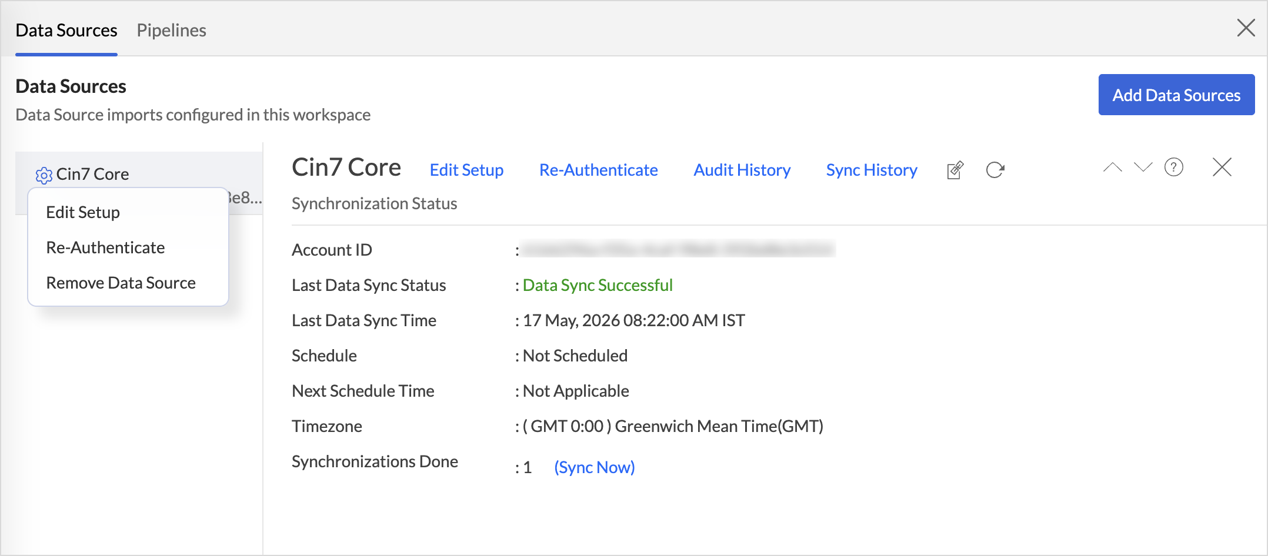Choose Re-Authenticate from the context menu

pos(105,247)
